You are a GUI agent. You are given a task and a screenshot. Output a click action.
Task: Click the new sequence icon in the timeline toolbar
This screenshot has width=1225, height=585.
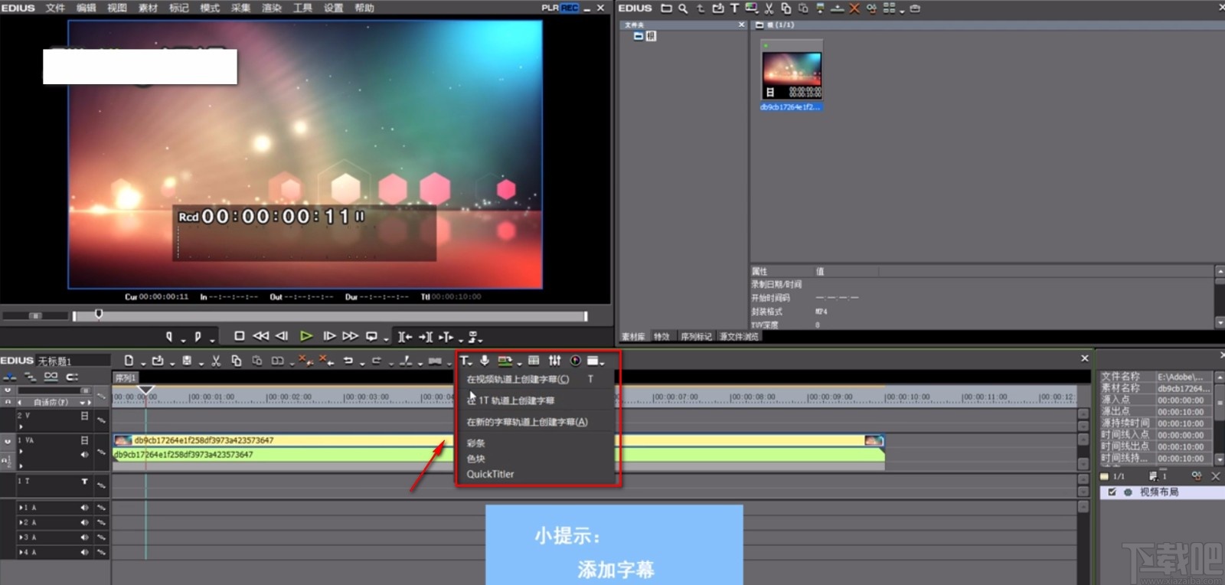129,361
